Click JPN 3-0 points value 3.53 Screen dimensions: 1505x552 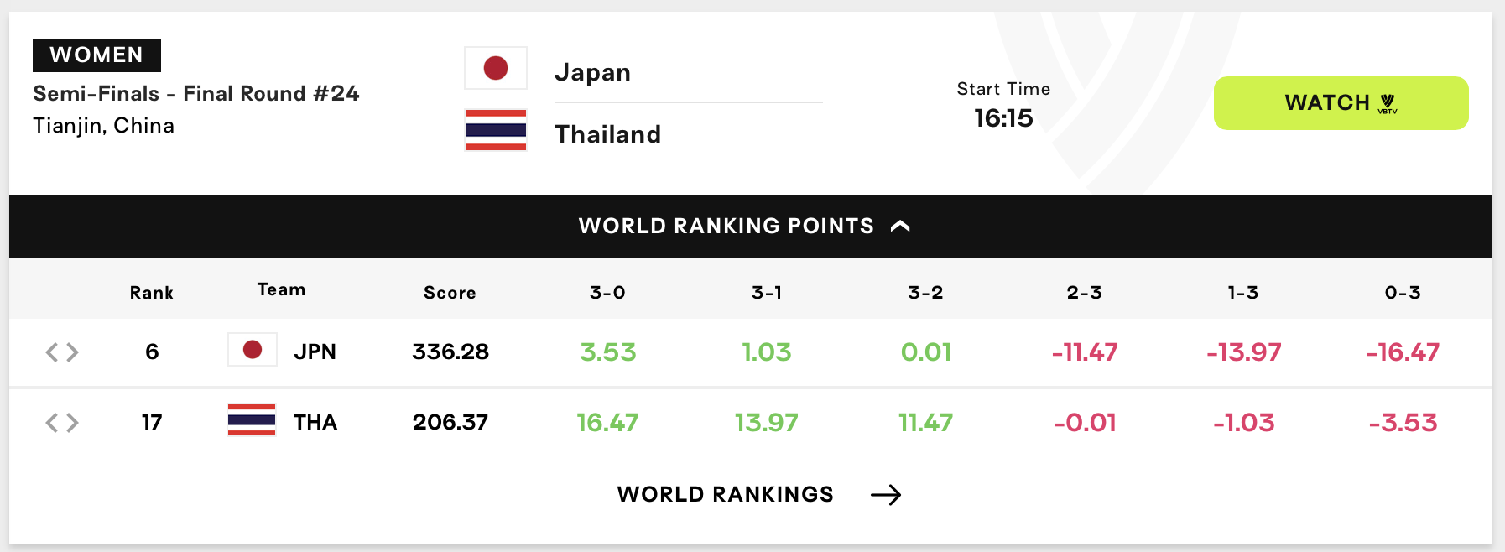[608, 352]
